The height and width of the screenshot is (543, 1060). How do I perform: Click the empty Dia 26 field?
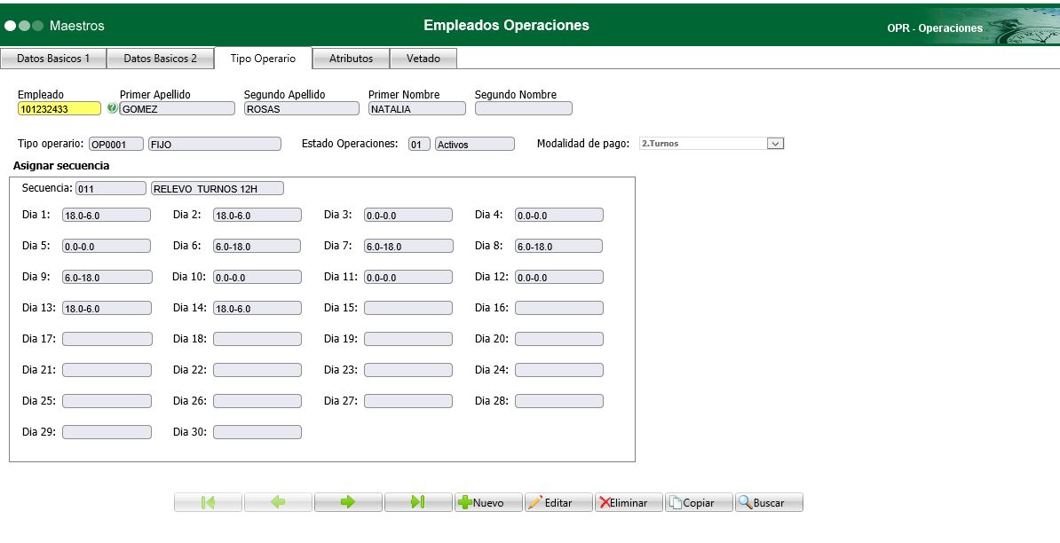257,401
